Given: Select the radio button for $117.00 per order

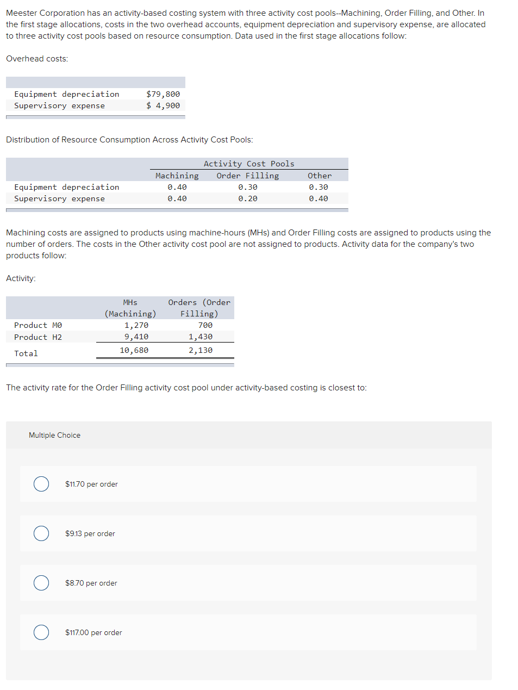Looking at the screenshot, I should (41, 632).
